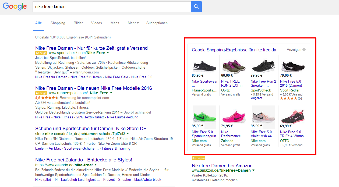Open 'Nike Free 5.0 Spannungsgrün' product link

[204, 134]
